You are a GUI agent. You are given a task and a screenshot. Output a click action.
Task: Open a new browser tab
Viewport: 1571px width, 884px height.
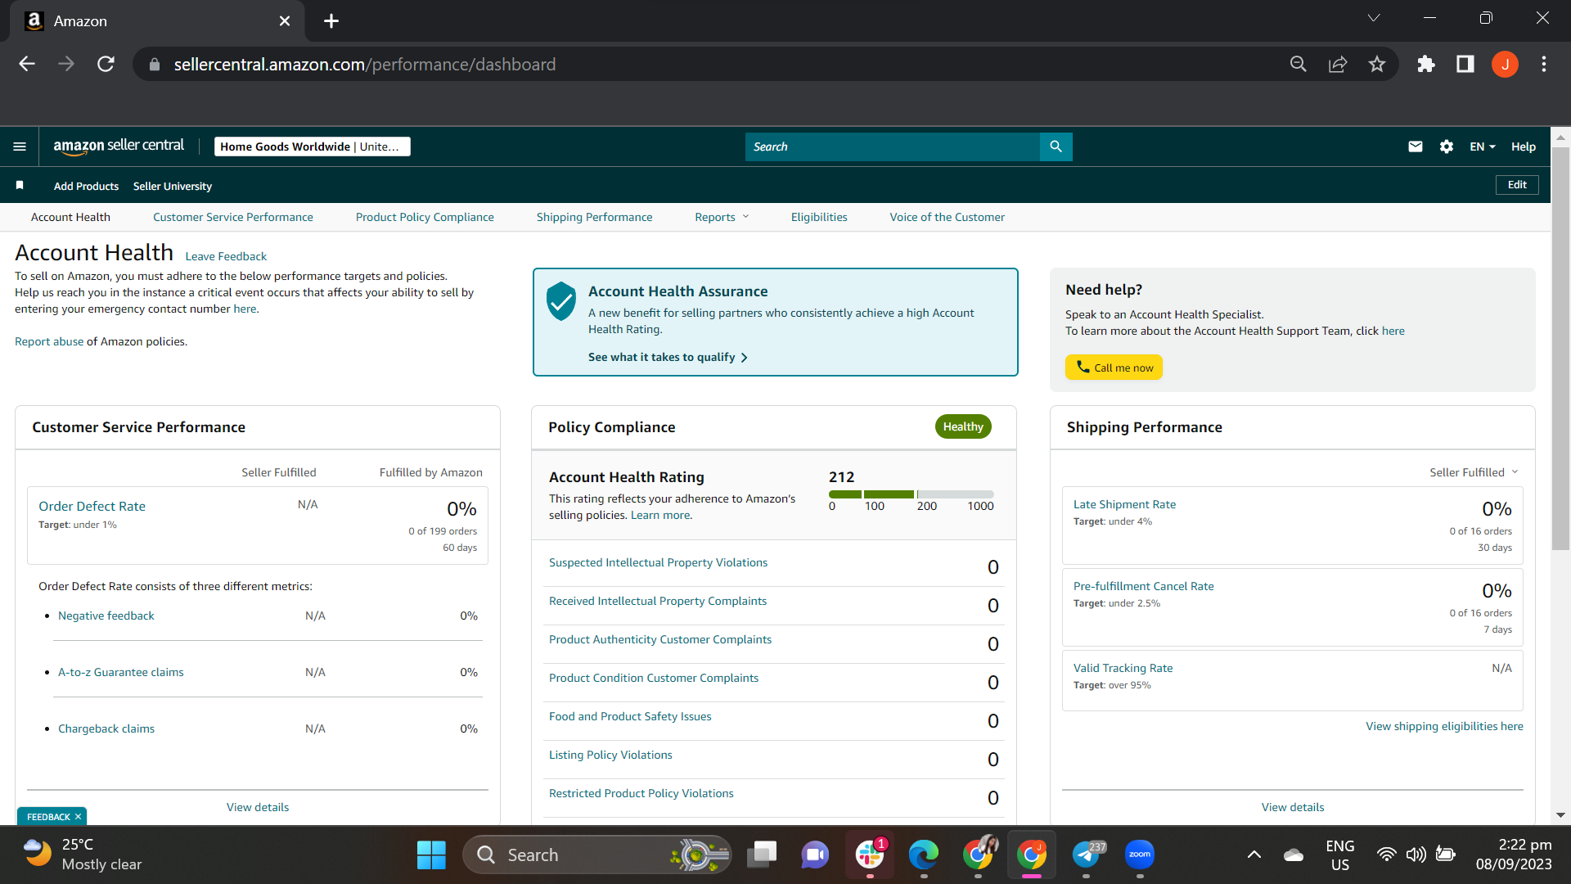(x=331, y=21)
